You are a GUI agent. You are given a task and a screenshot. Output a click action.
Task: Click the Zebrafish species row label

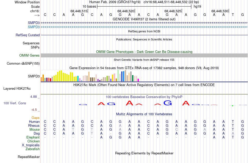[x=33, y=149]
